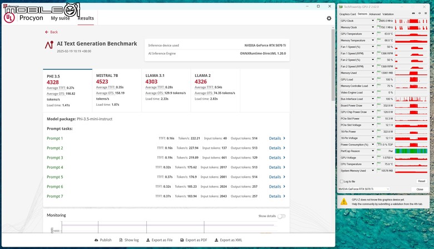Screen dimensions: 434x249
Task: Open the GPU-Z hamburger menu icon
Action: point(426,13)
